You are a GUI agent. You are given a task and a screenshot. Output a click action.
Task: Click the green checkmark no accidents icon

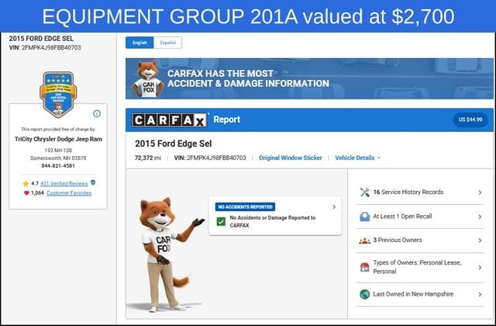tap(221, 221)
